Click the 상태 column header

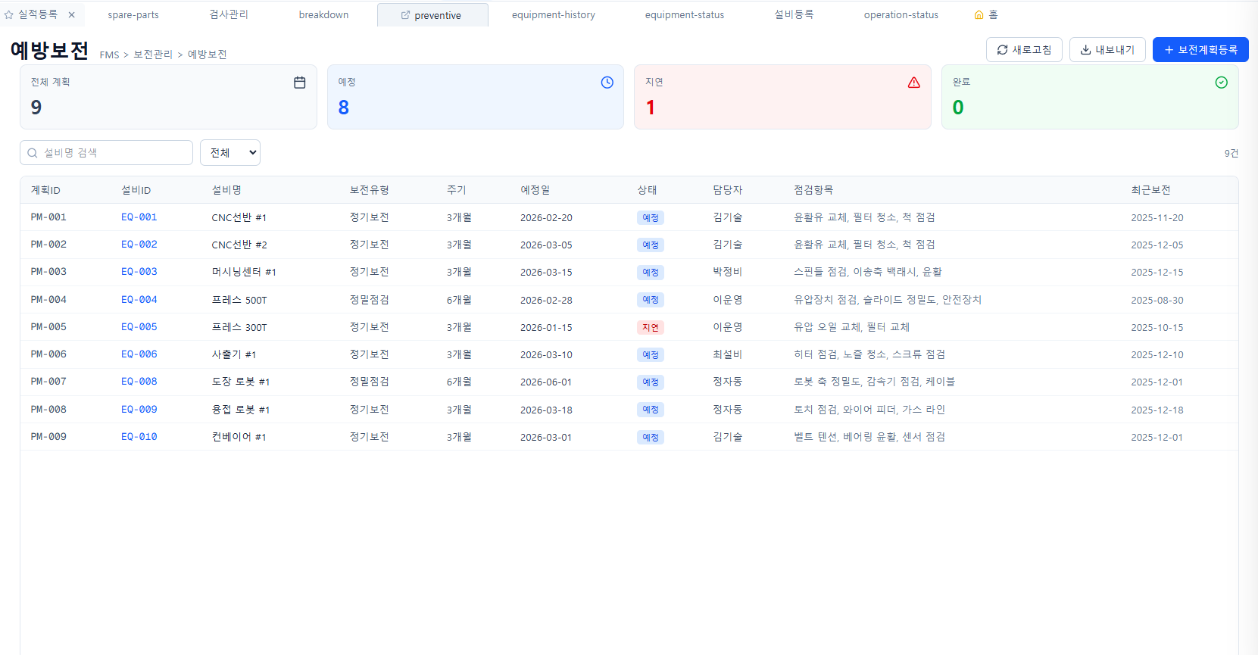click(x=647, y=190)
